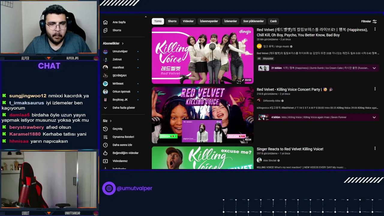
Task: Open Red Velvet Killing Voice Concert Party title
Action: [295, 89]
